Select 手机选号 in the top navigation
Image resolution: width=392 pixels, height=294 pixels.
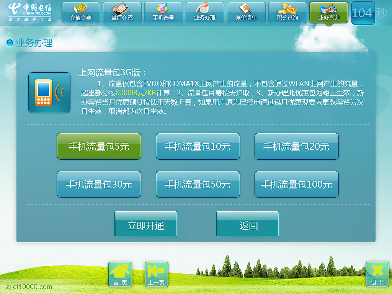click(x=163, y=13)
